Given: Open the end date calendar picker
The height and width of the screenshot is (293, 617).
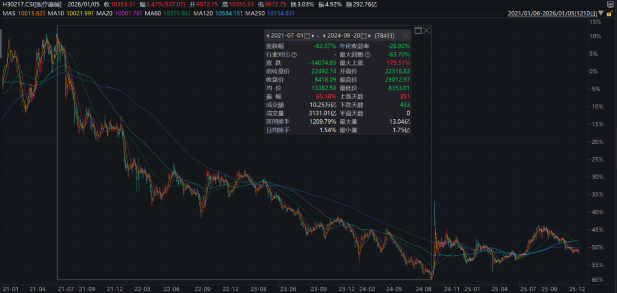Looking at the screenshot, I should pyautogui.click(x=362, y=35).
